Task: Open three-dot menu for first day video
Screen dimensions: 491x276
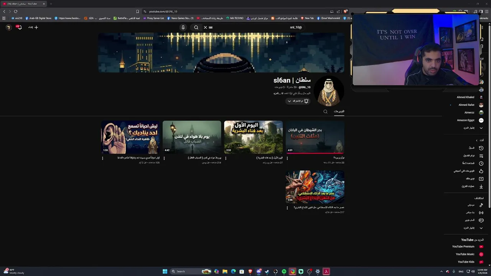Action: tap(226, 158)
